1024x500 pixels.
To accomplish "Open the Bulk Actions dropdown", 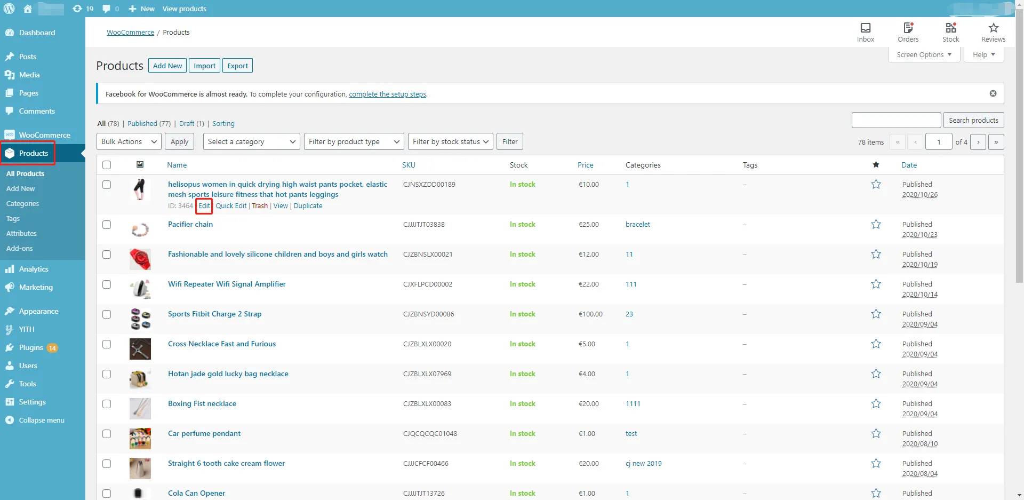I will click(x=129, y=141).
